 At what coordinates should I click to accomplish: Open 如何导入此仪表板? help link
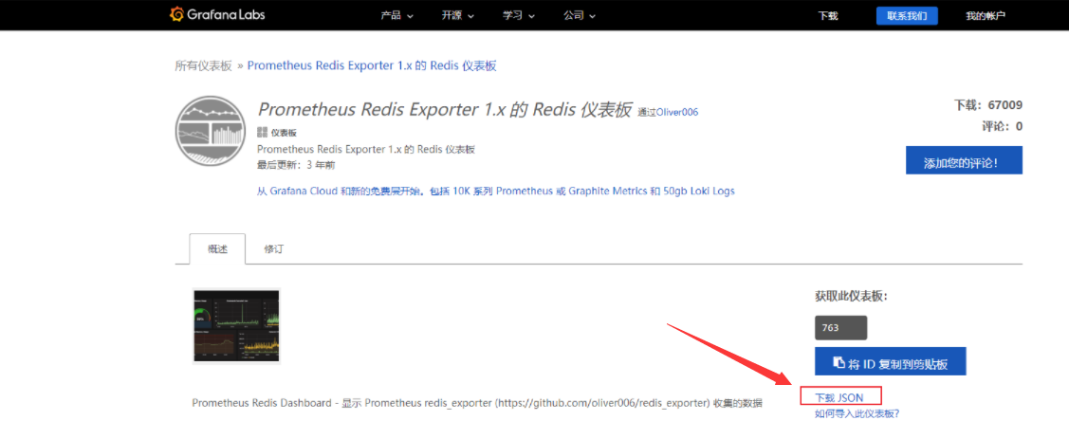click(x=857, y=413)
